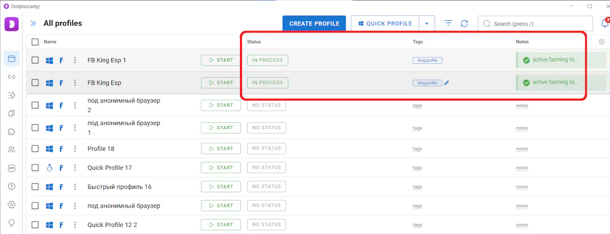The height and width of the screenshot is (234, 610).
Task: Open table column settings gear icon
Action: [602, 42]
